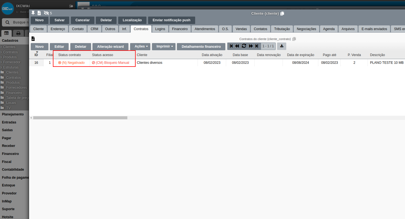
Task: Switch to the Endereço tab
Action: 58,29
